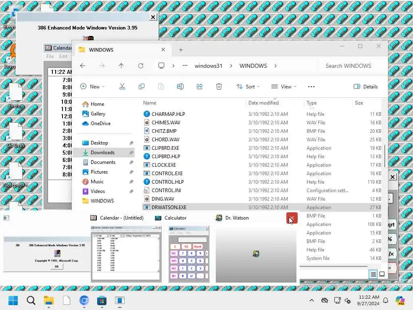Image resolution: width=413 pixels, height=310 pixels.
Task: Sort by Date modified column header
Action: click(263, 103)
